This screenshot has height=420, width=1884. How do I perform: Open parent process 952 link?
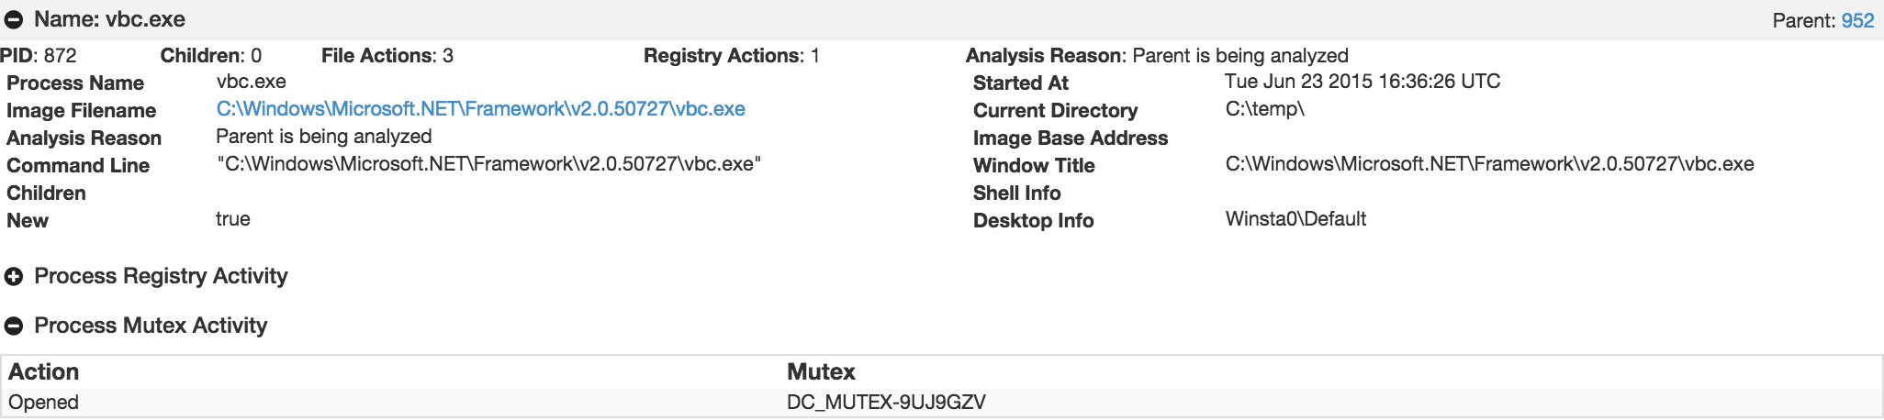coord(1857,21)
